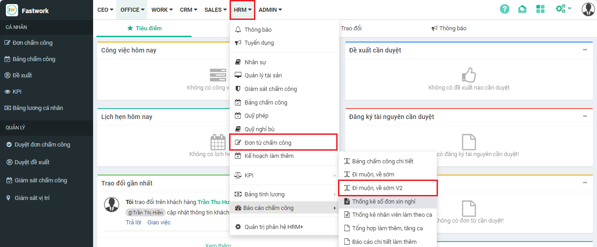597x247 pixels.
Task: Click the location pin icon beside Giám sát vị trí
Action: click(x=8, y=198)
